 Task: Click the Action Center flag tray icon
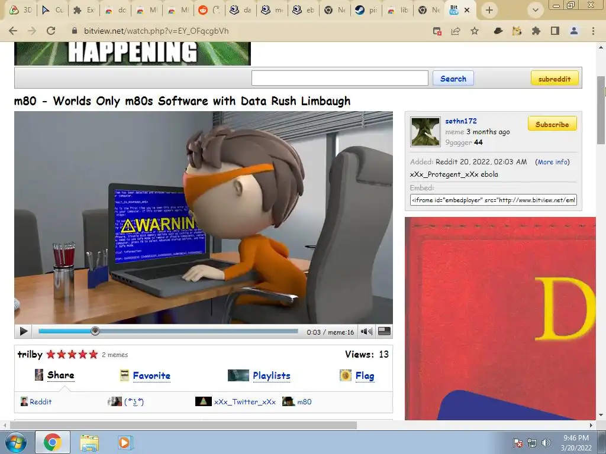(x=517, y=443)
